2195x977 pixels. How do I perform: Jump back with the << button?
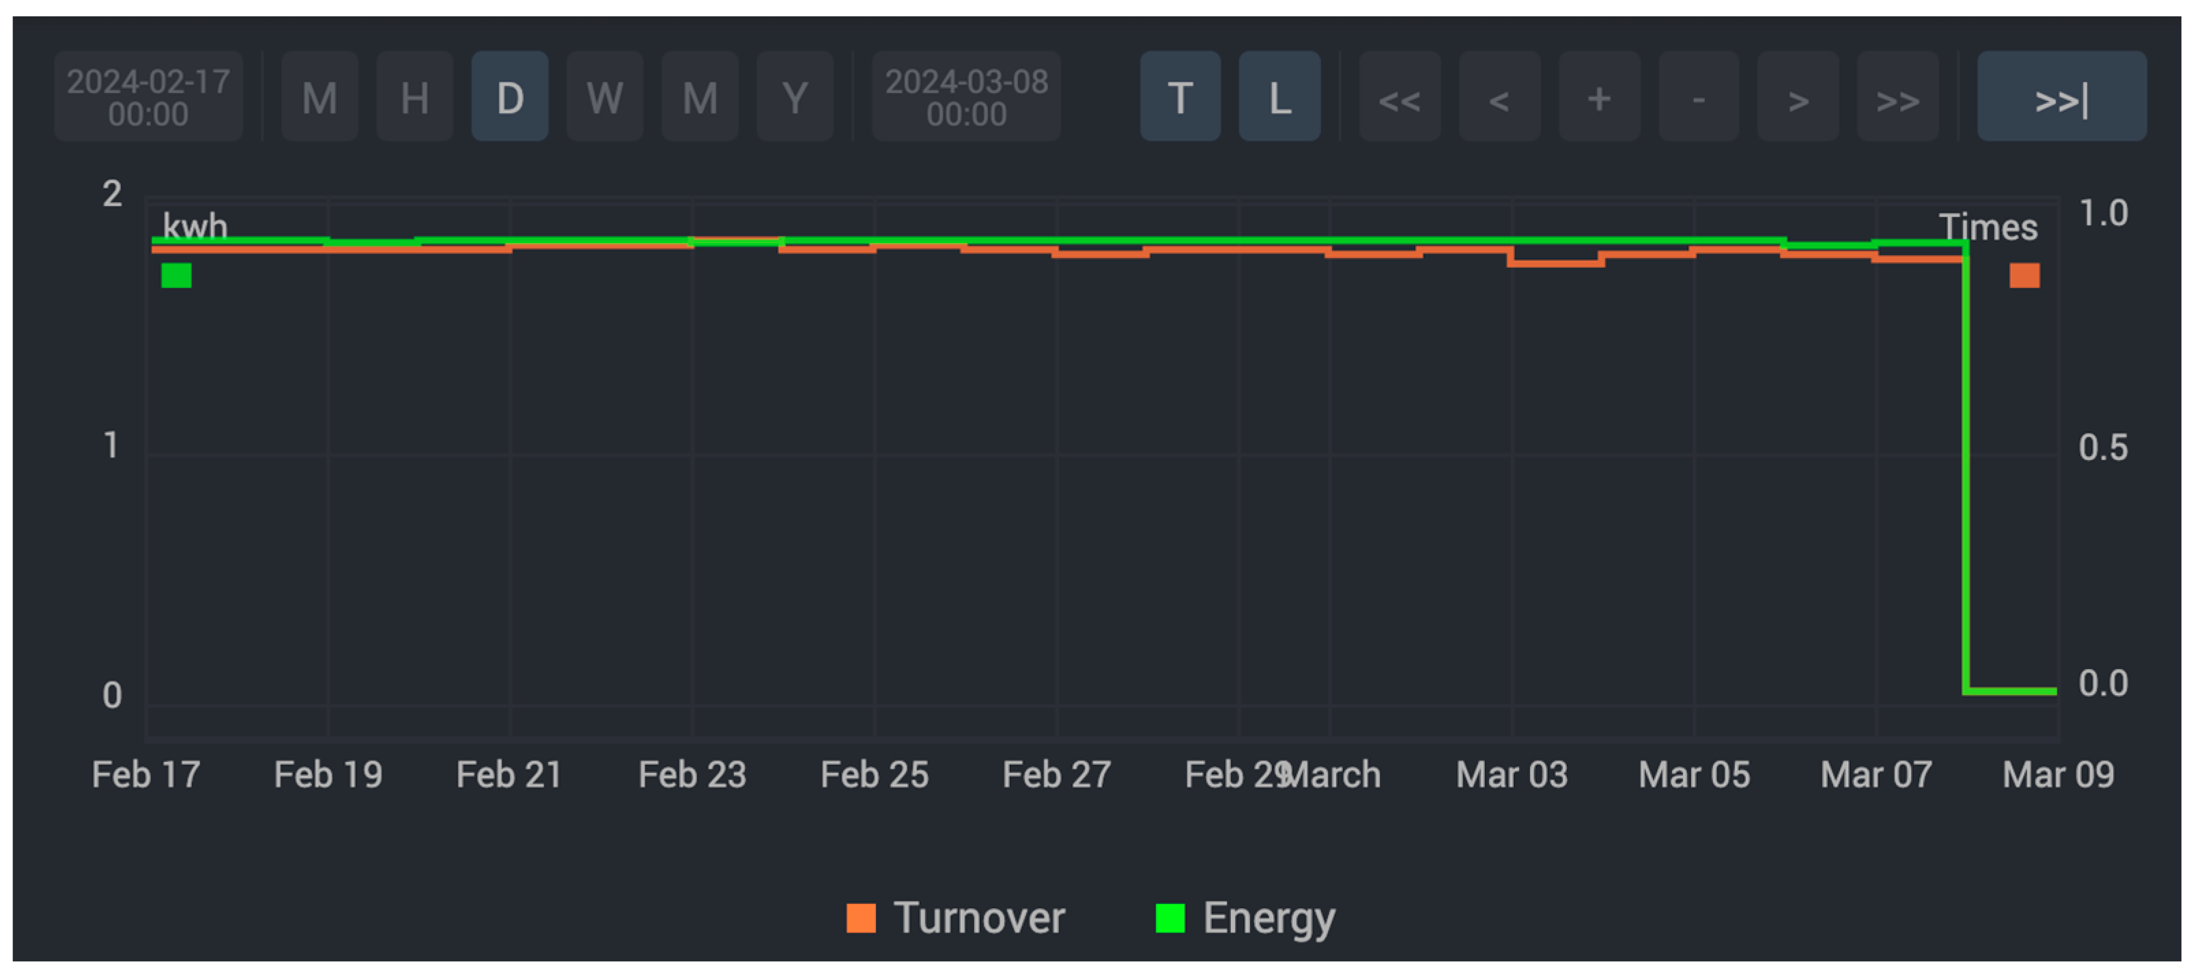1399,97
